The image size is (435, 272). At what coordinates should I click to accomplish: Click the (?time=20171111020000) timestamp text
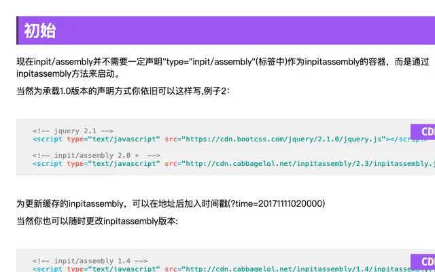(277, 203)
